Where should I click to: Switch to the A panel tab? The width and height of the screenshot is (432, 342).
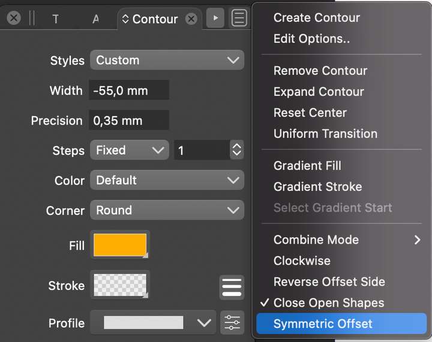(x=95, y=19)
